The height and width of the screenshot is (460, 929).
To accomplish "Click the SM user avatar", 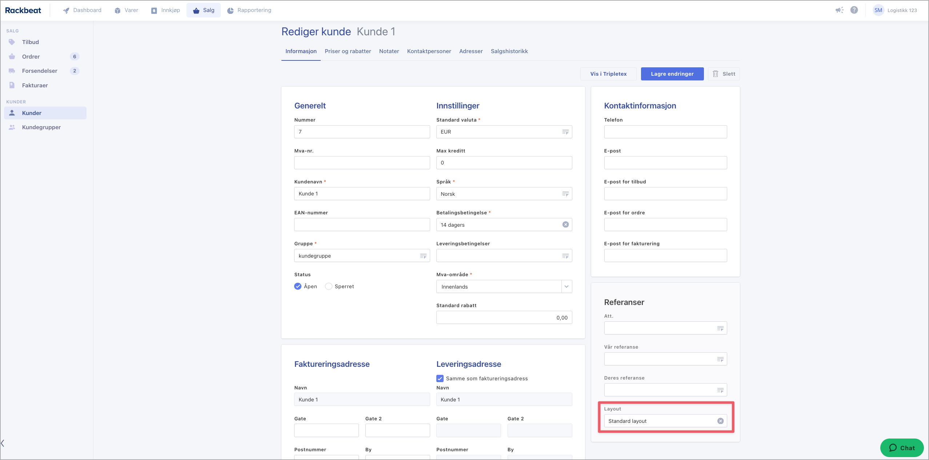I will tap(878, 10).
